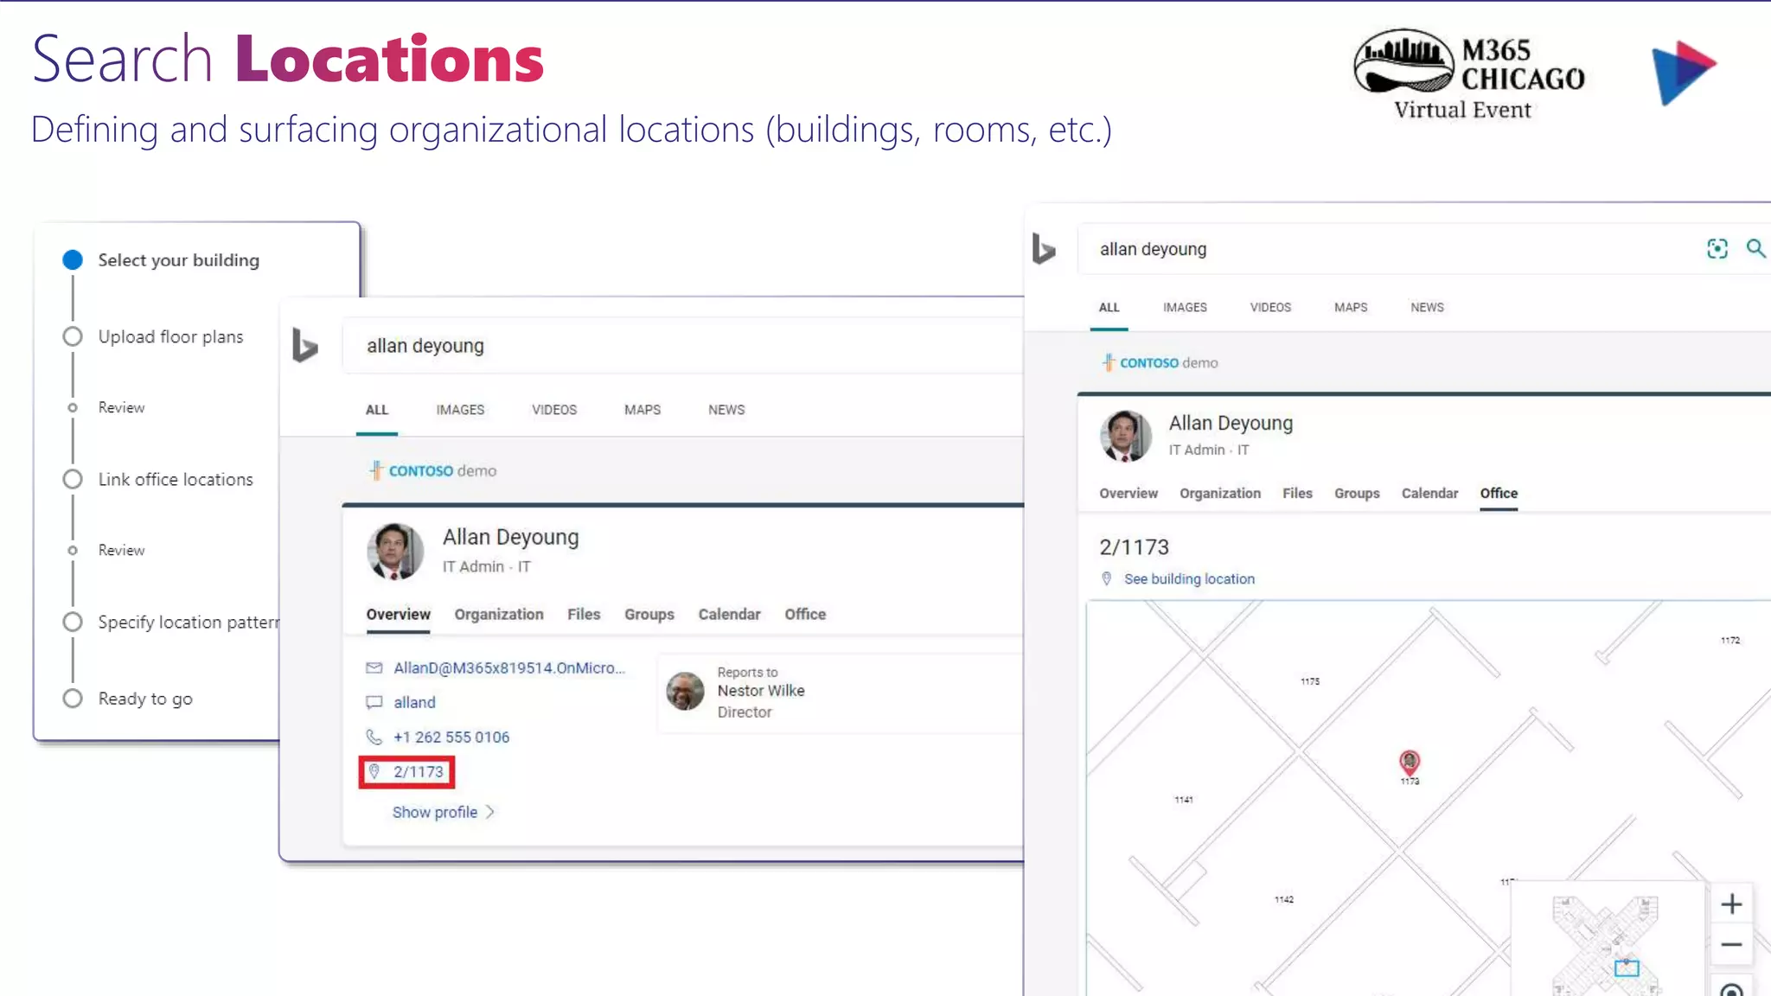1771x996 pixels.
Task: Open the IMAGES tab in right search window
Action: (x=1185, y=308)
